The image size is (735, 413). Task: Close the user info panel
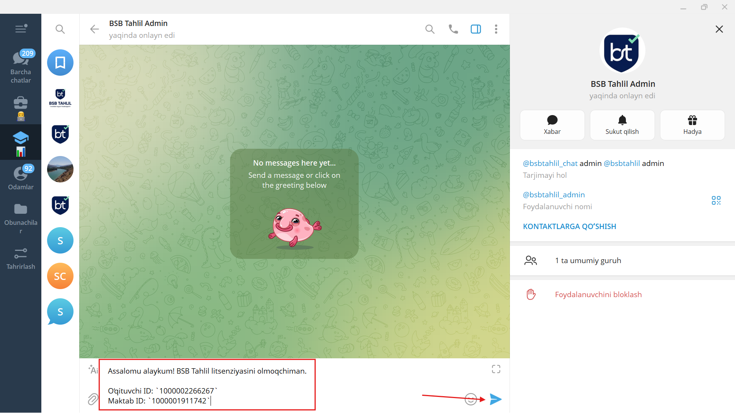point(719,29)
